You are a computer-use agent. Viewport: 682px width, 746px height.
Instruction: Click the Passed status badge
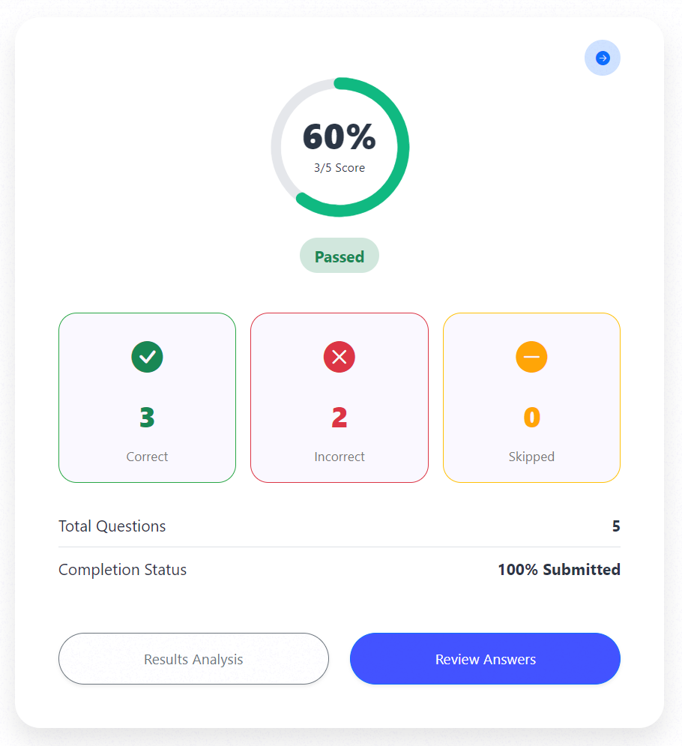click(339, 256)
